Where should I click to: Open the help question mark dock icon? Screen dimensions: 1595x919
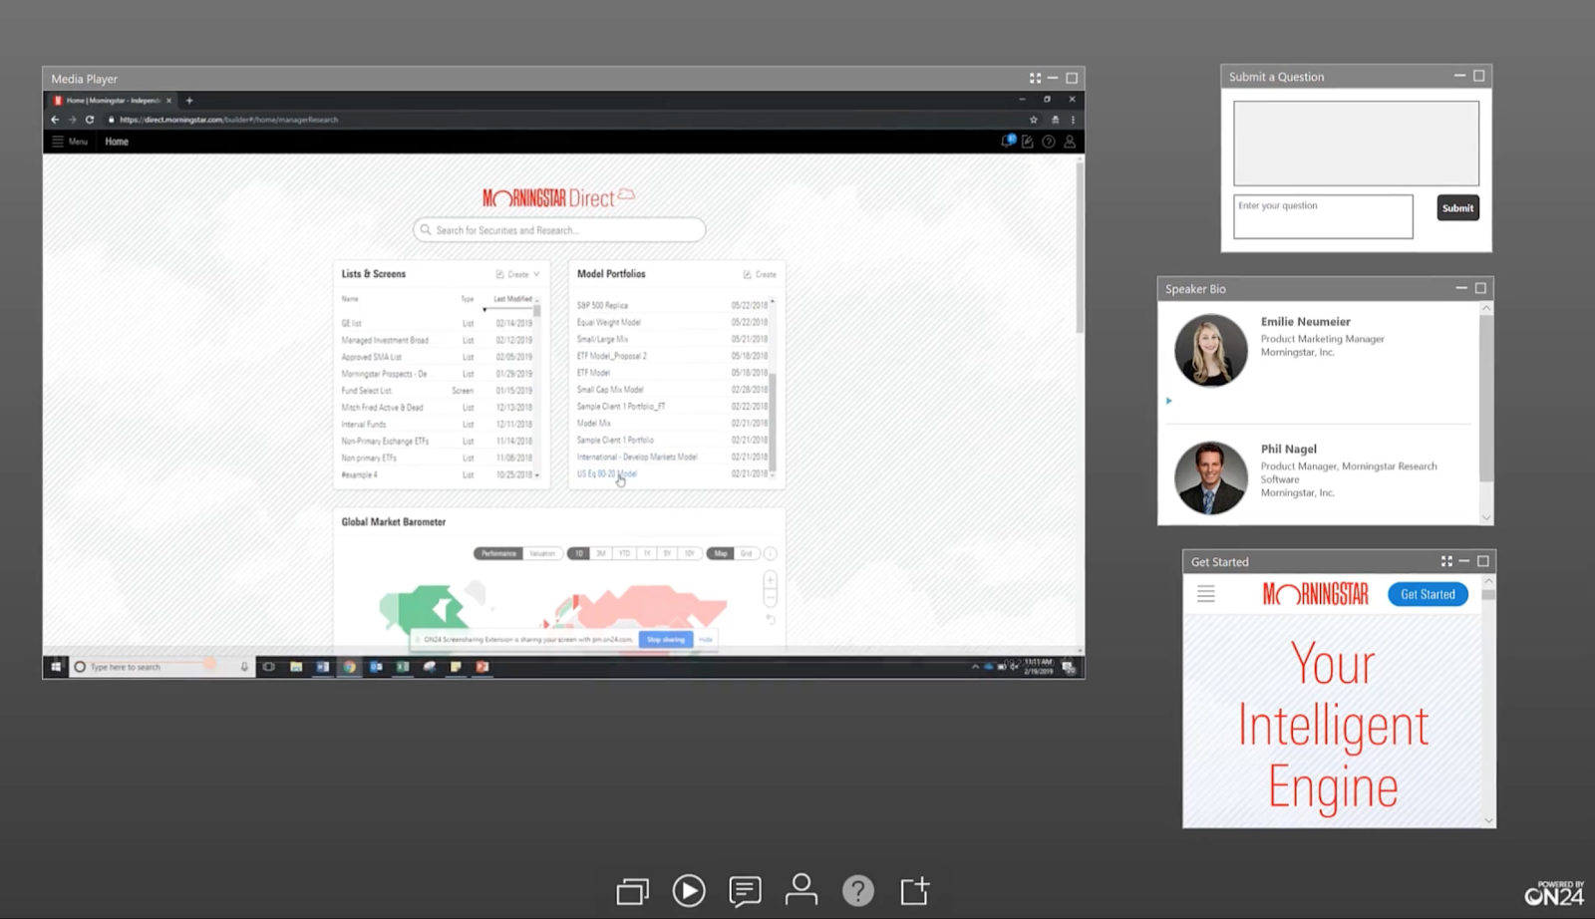tap(858, 890)
